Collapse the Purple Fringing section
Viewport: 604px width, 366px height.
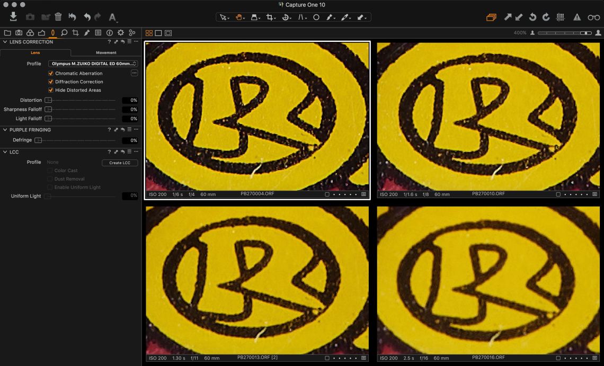[5, 130]
